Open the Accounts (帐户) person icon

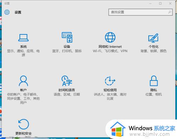[23, 81]
